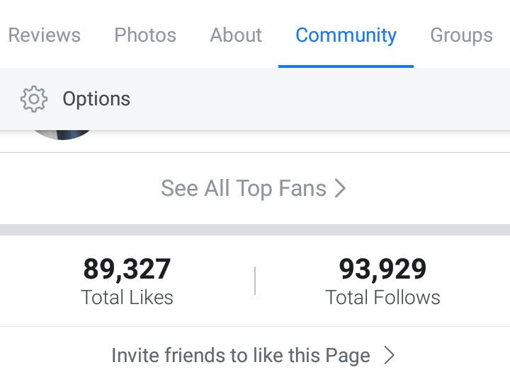
Task: Click the arrow beside Invite friends
Action: point(389,355)
